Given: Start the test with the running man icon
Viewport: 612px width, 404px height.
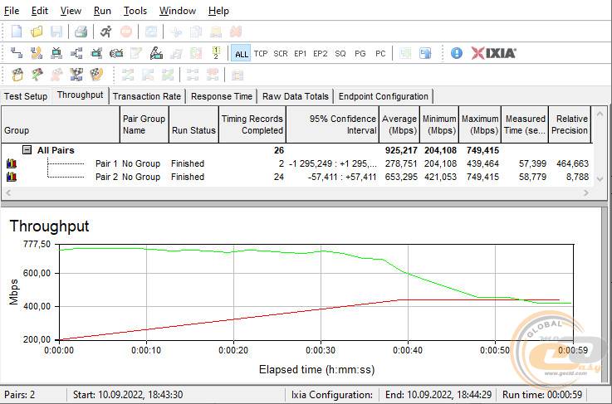Looking at the screenshot, I should click(105, 32).
